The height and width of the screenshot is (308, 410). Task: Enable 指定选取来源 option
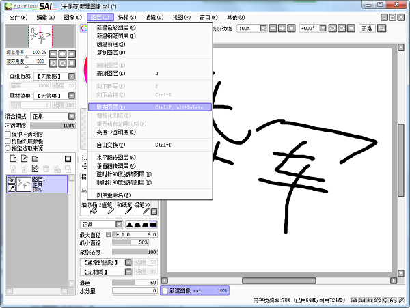click(x=8, y=148)
